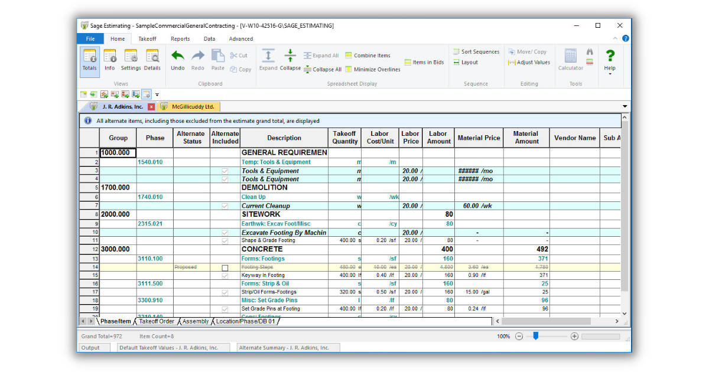709x372 pixels.
Task: Open the estimate tabs dropdown arrow
Action: [625, 106]
